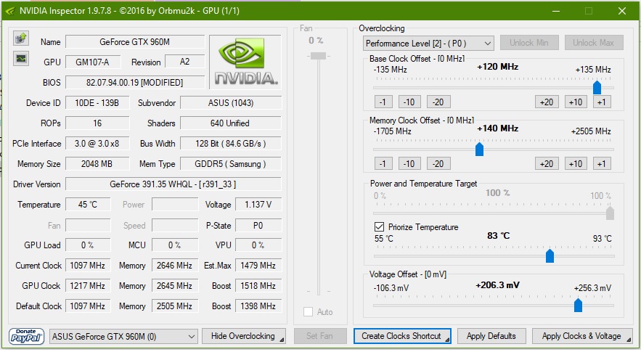Click the Mem Type GDDR5 (Samsung) field
The height and width of the screenshot is (352, 641).
pyautogui.click(x=231, y=163)
